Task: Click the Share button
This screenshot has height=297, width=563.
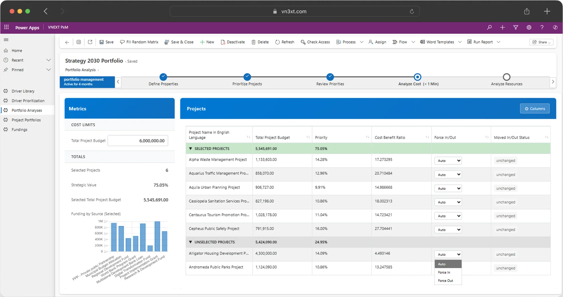Action: point(541,42)
